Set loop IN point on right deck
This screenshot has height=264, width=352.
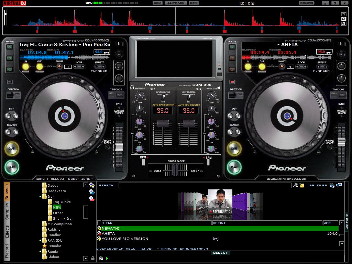pos(248,67)
